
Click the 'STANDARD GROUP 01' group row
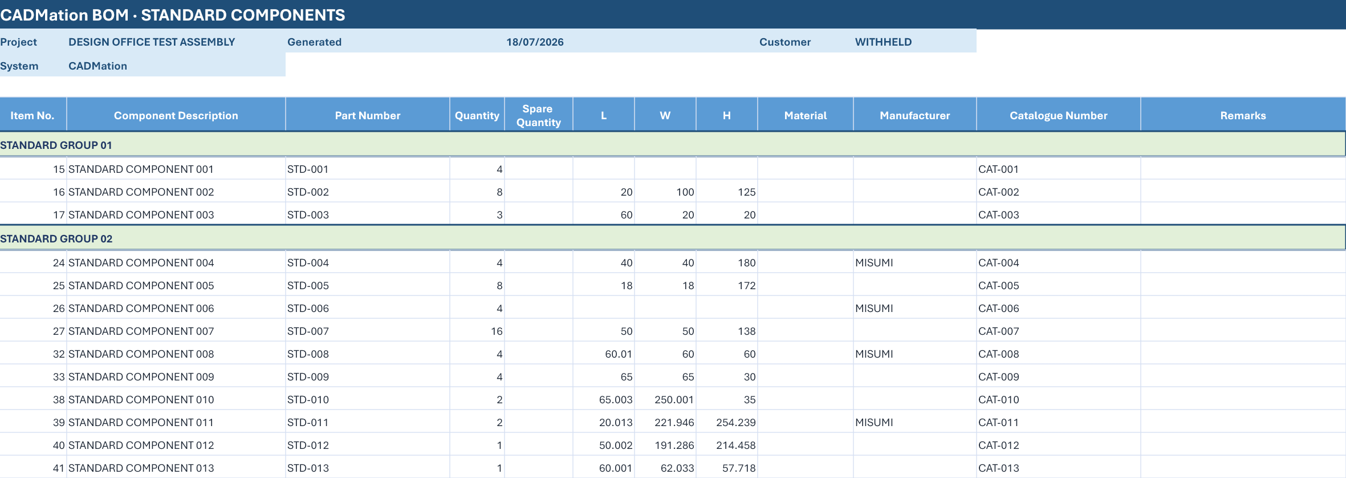[x=673, y=145]
